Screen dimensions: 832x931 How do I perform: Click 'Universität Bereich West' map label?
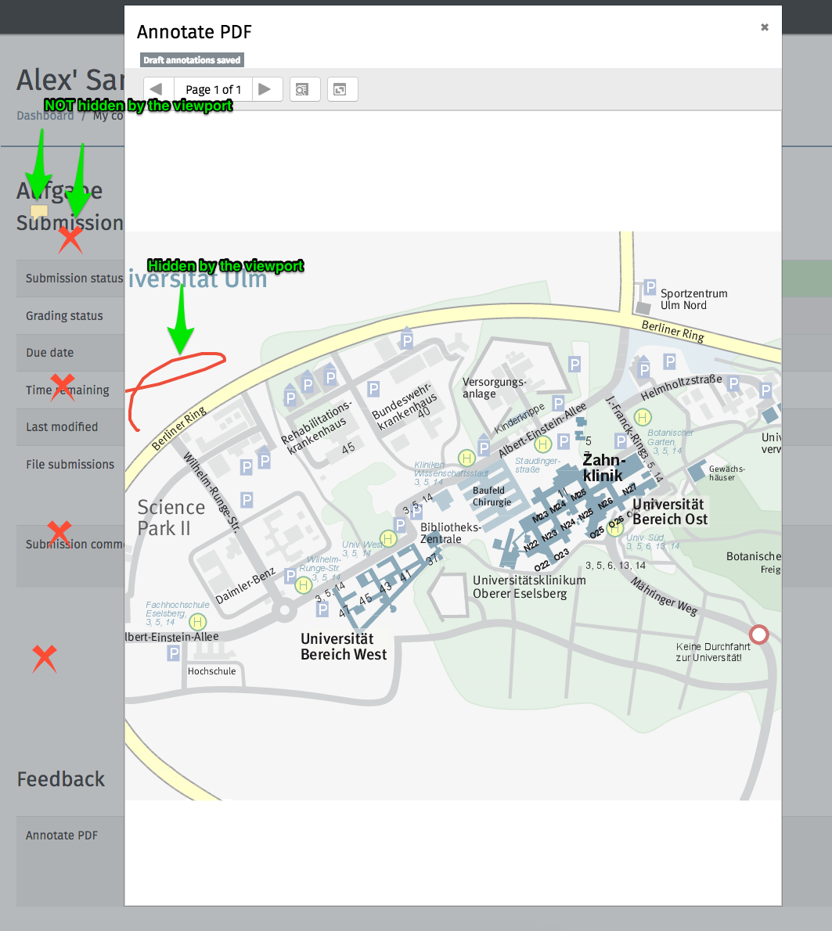click(344, 646)
